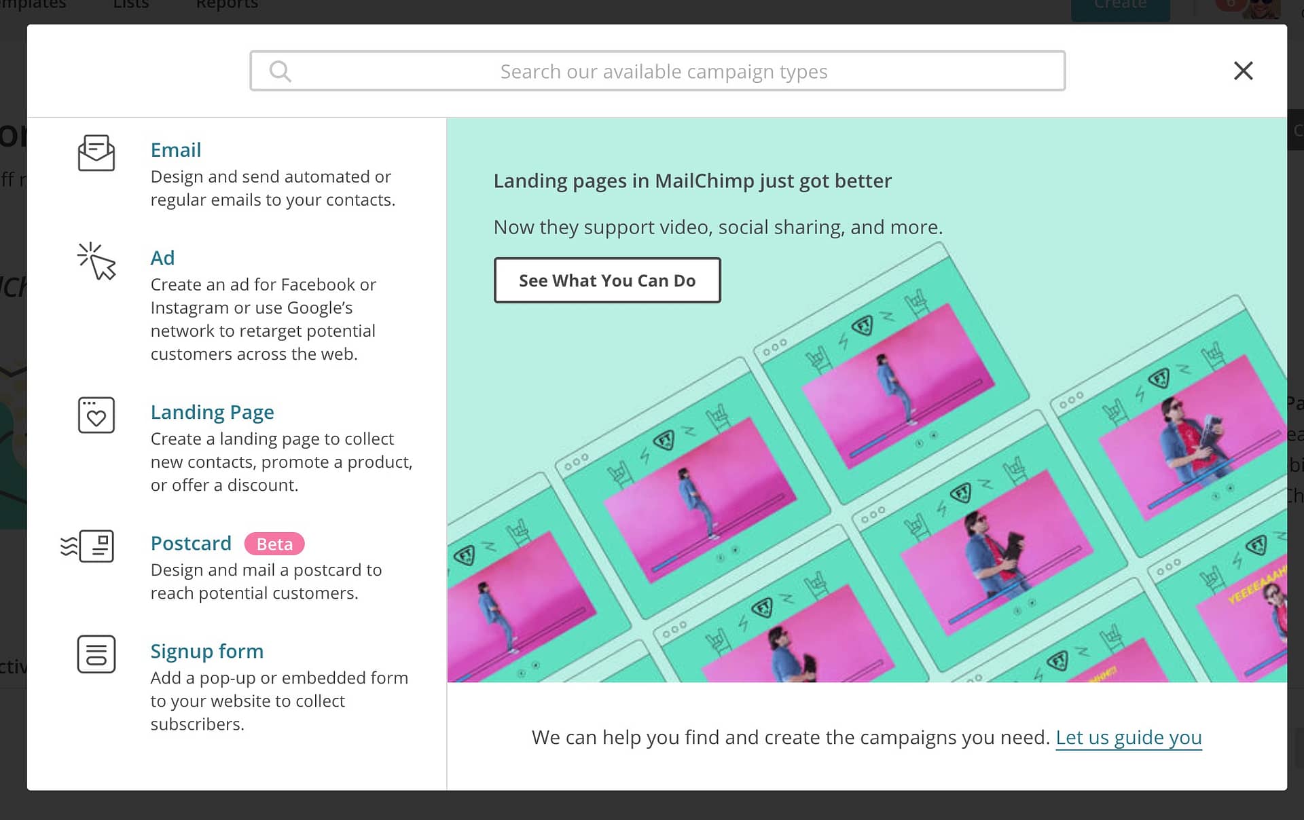This screenshot has width=1304, height=820.
Task: Click 'Add a pop-up or embedded form' description
Action: pyautogui.click(x=279, y=701)
